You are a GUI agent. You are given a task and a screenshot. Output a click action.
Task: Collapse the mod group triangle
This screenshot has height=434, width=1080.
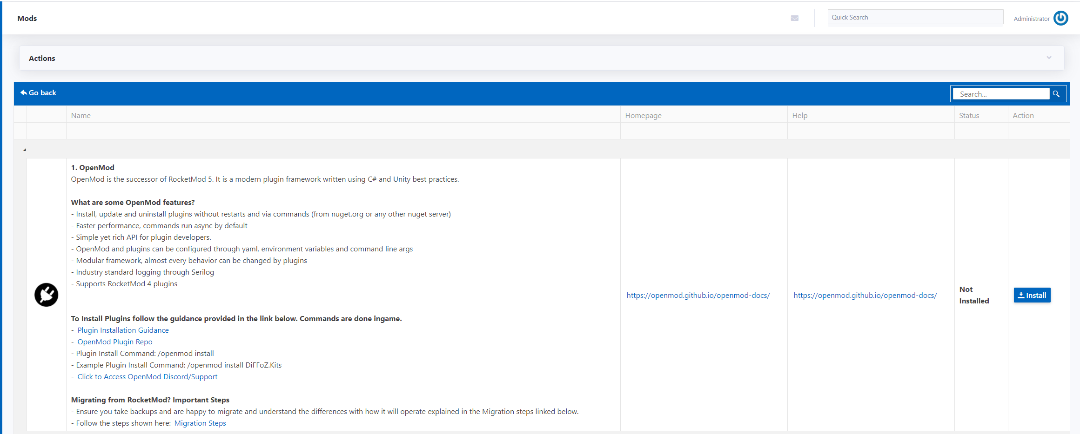click(x=25, y=150)
